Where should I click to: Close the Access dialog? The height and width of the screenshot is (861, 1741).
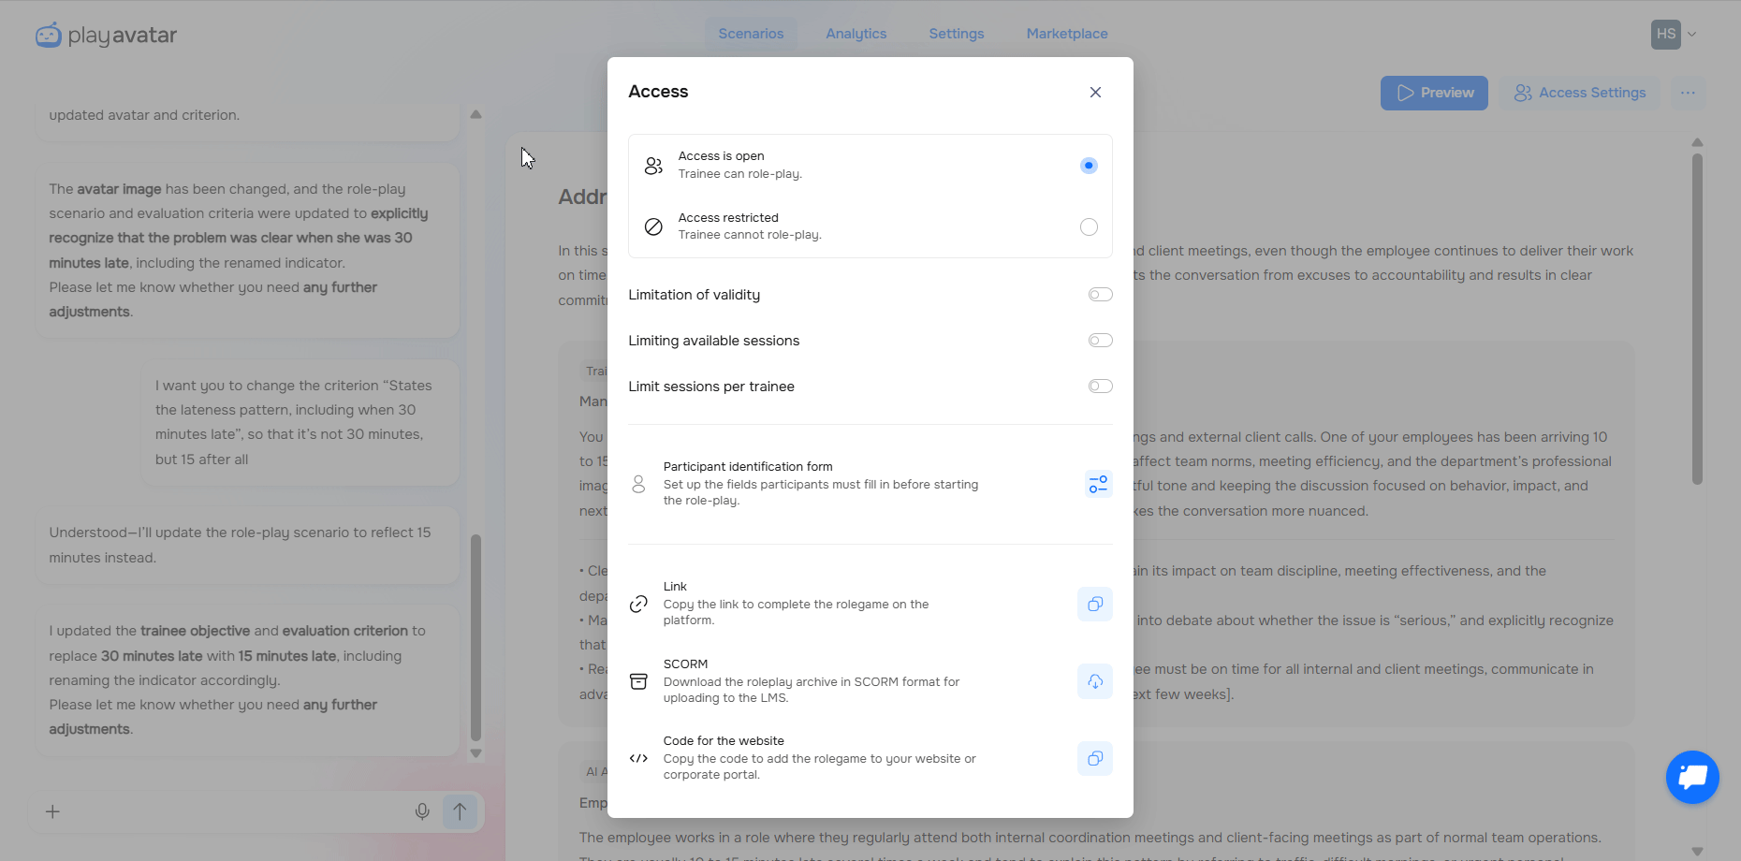coord(1095,92)
